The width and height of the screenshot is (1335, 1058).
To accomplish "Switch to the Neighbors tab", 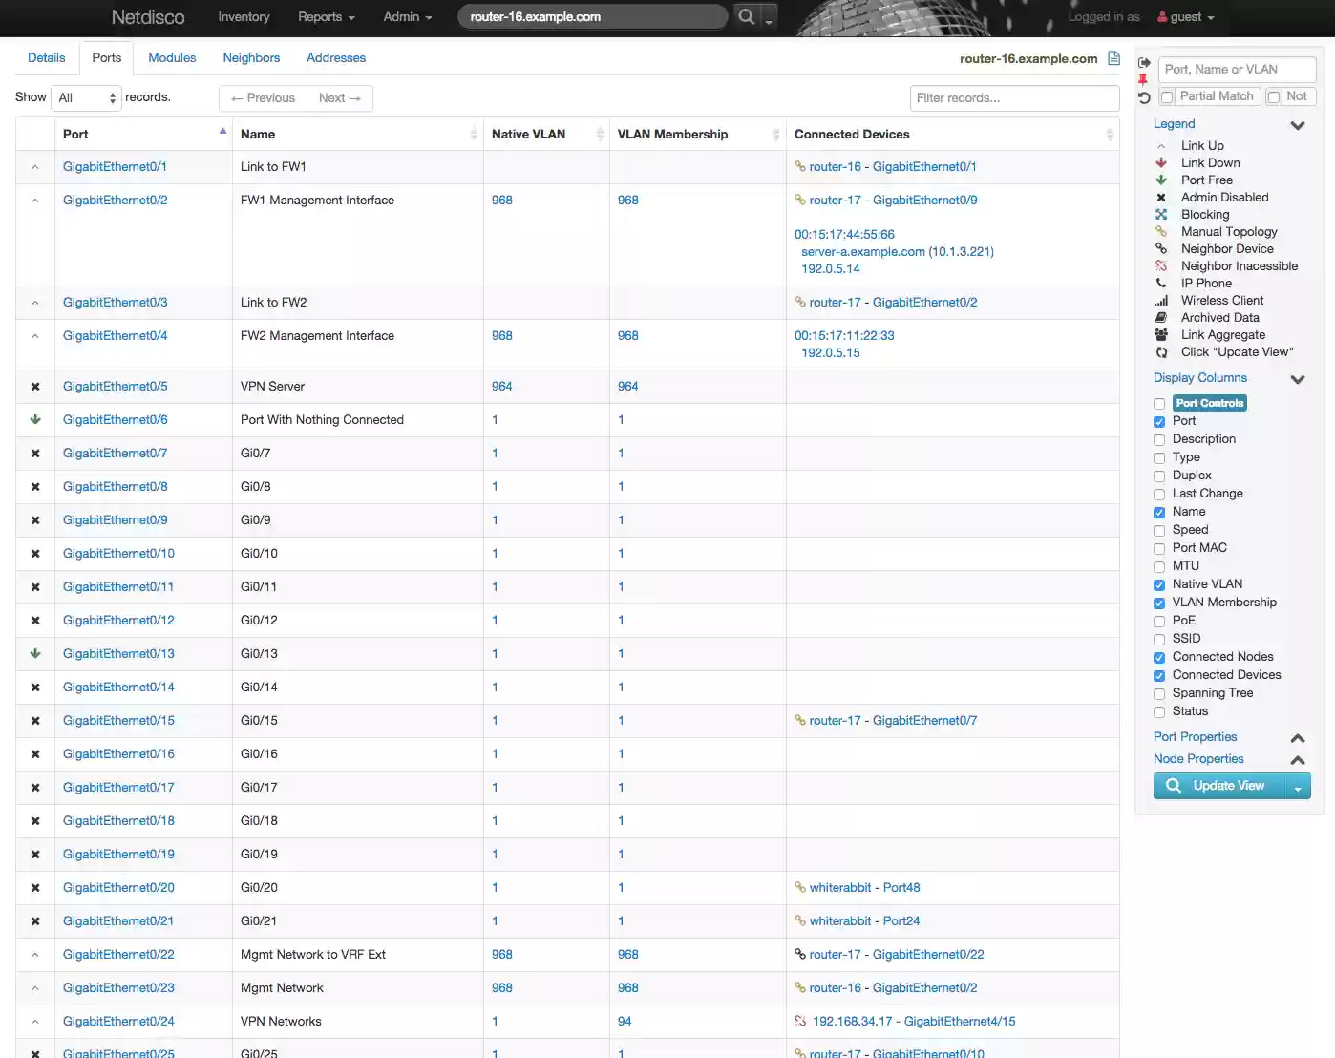I will click(x=251, y=58).
